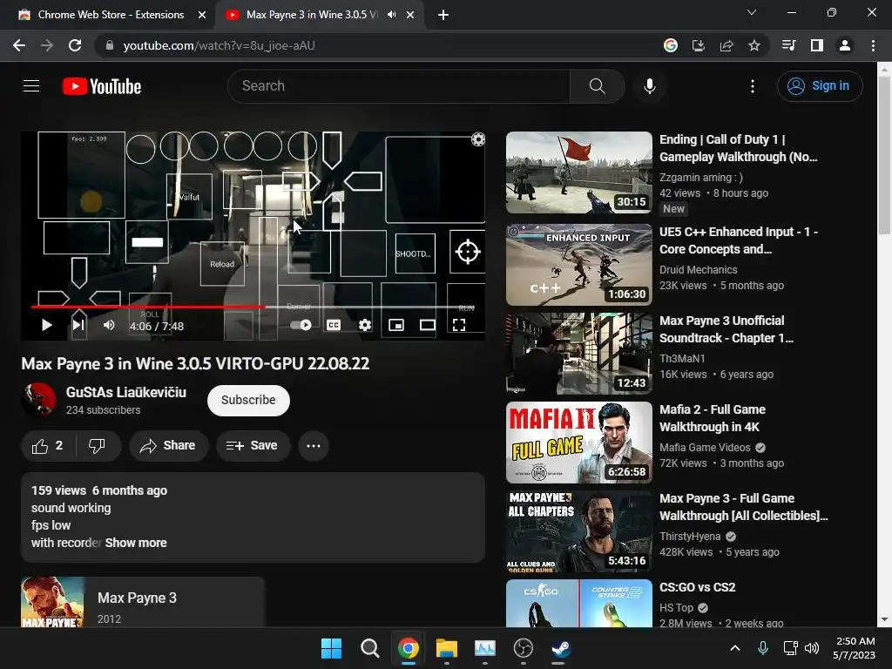Open GuStAs Liaūkevičiu channel avatar

point(38,400)
